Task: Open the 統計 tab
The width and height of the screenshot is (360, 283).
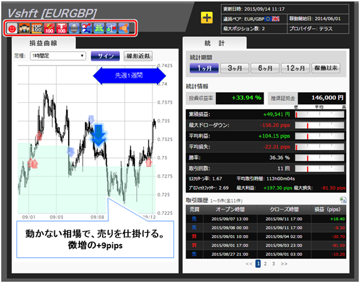Action: (x=214, y=43)
